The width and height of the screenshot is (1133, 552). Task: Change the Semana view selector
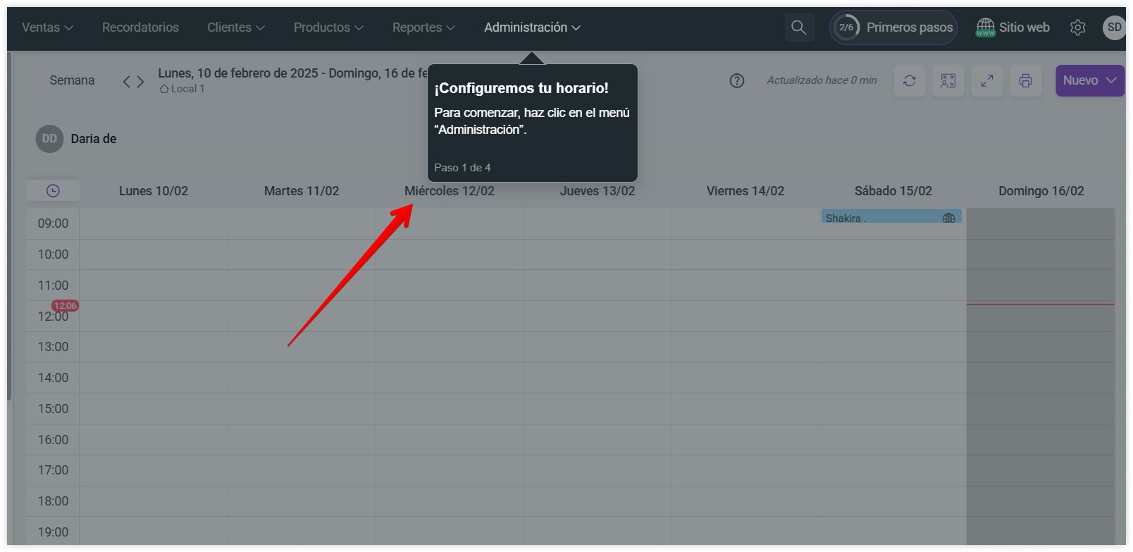[x=72, y=80]
